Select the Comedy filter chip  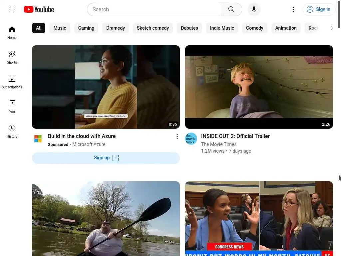[255, 28]
